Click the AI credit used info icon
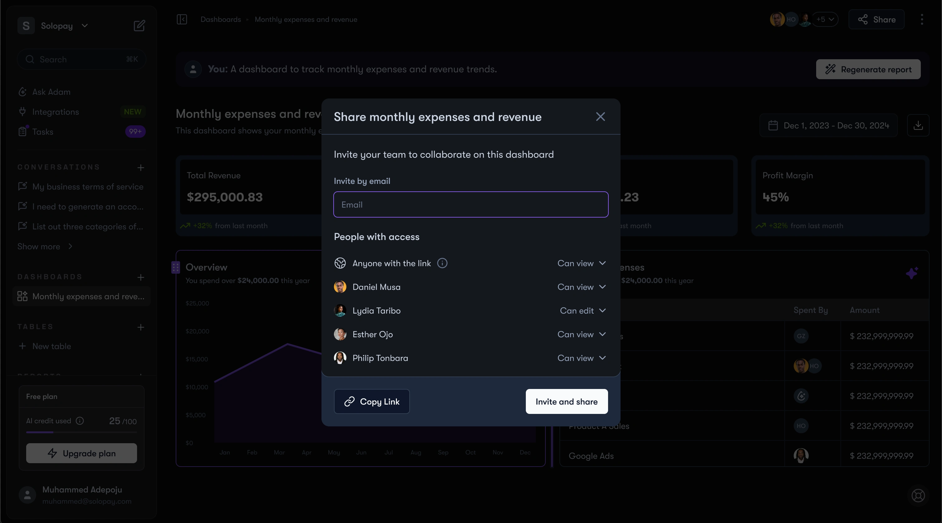Screen dimensions: 942x523 80,421
